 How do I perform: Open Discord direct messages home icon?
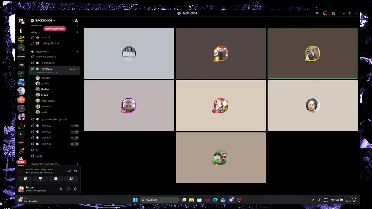click(x=21, y=21)
